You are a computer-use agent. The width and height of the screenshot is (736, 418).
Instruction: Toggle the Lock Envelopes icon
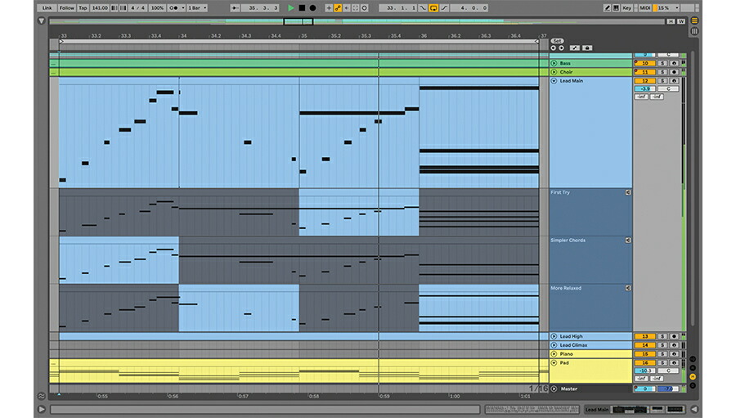point(586,48)
